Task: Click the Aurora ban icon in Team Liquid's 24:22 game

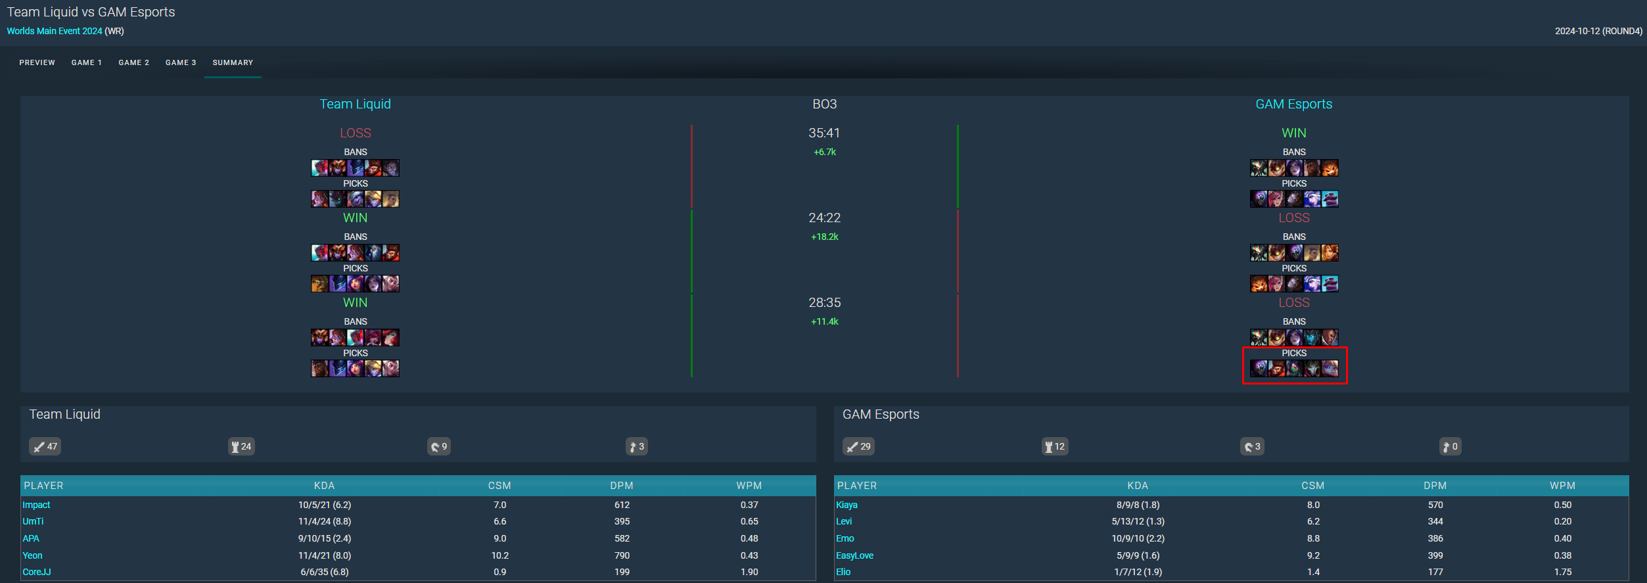Action: click(356, 253)
